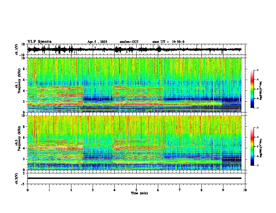The image size is (276, 213).
Task: Click tick label "9" on the time axis
Action: pyautogui.click(x=223, y=190)
